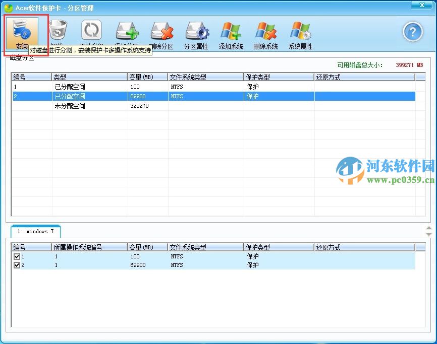Image resolution: width=437 pixels, height=344 pixels.
Task: Click upper table 保护类型 column header
Action: click(279, 77)
